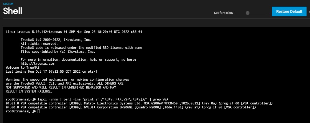Click the 'Linux truenas 5.10.142+truenas' kernel line
Screen dimensions: 310x123
pos(74,32)
